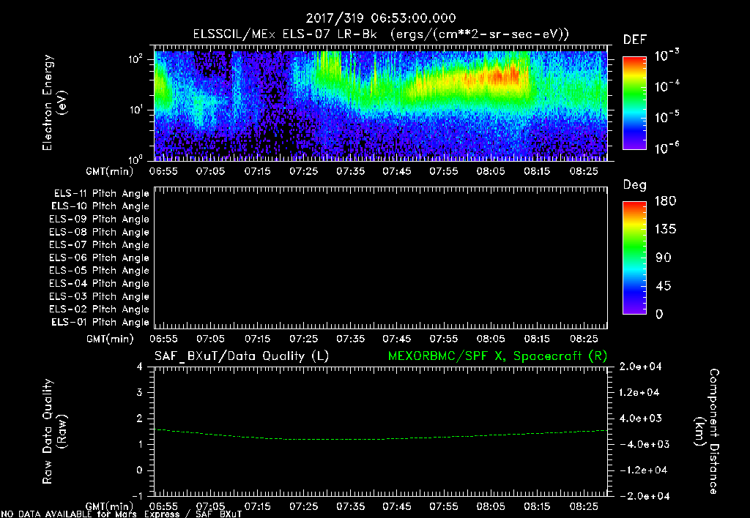Click the -2.0e+04 distance tick label
750x518 pixels.
[645, 496]
